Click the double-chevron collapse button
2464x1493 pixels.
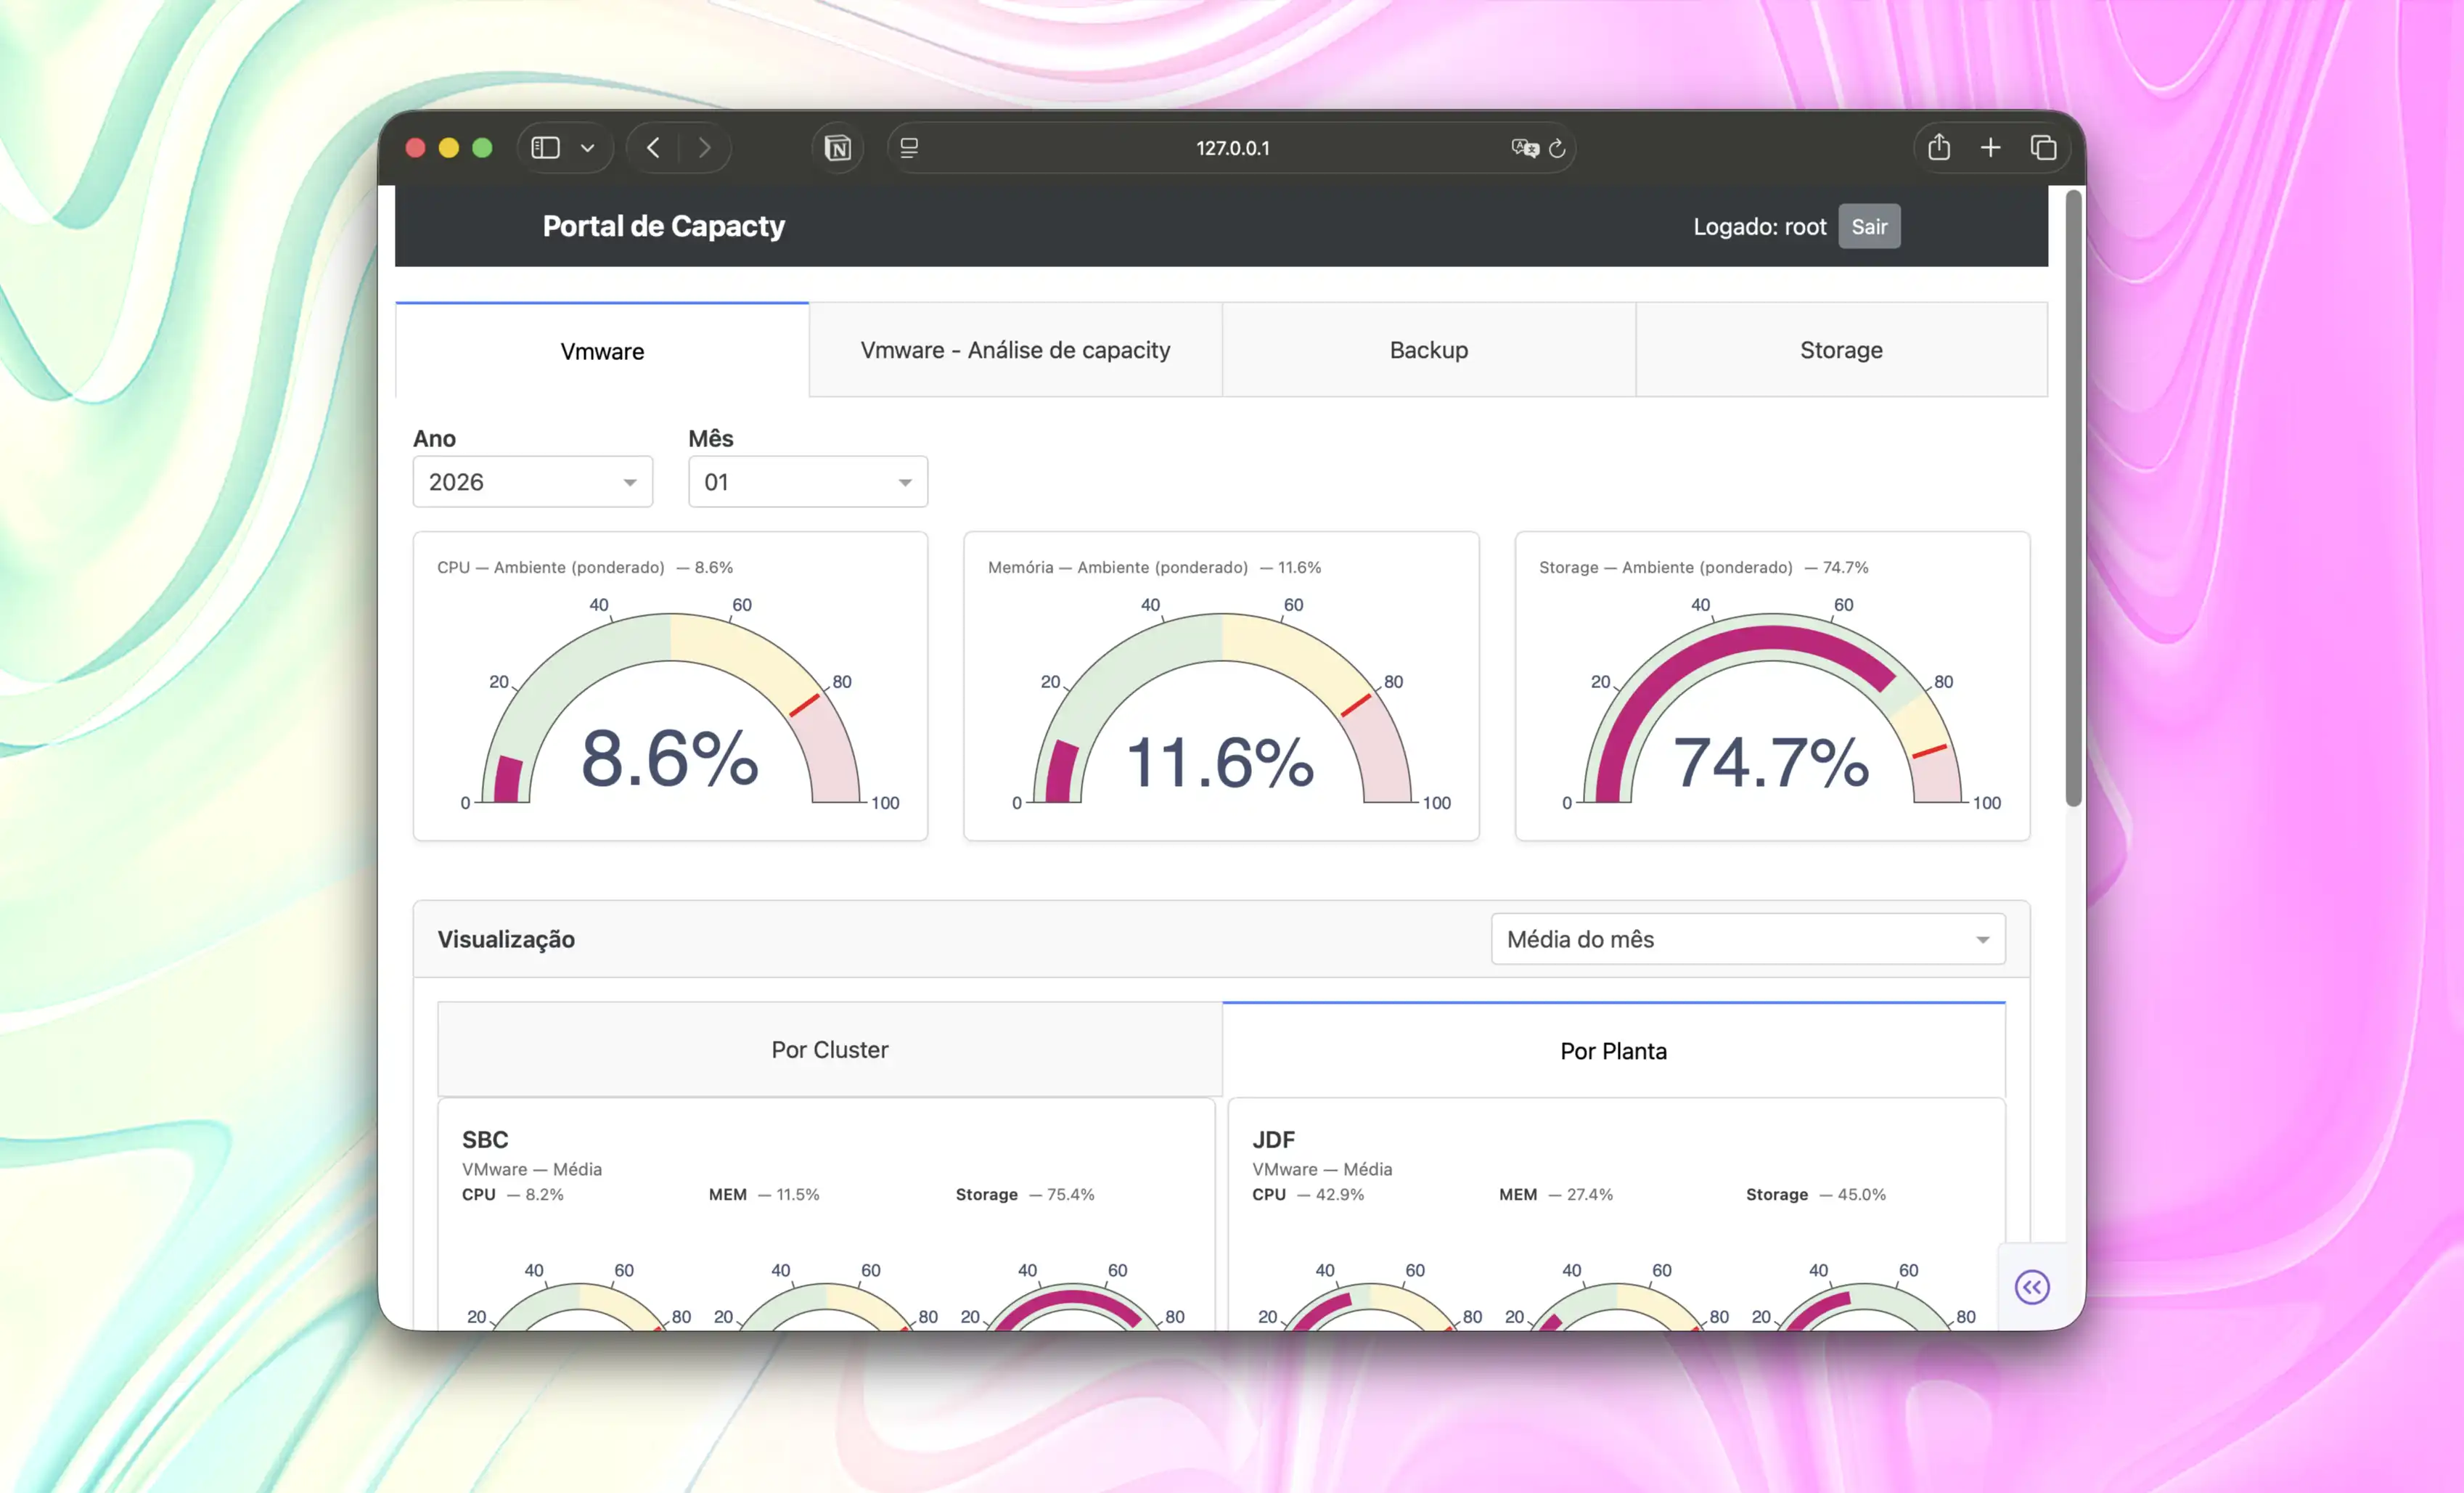[x=2032, y=1287]
